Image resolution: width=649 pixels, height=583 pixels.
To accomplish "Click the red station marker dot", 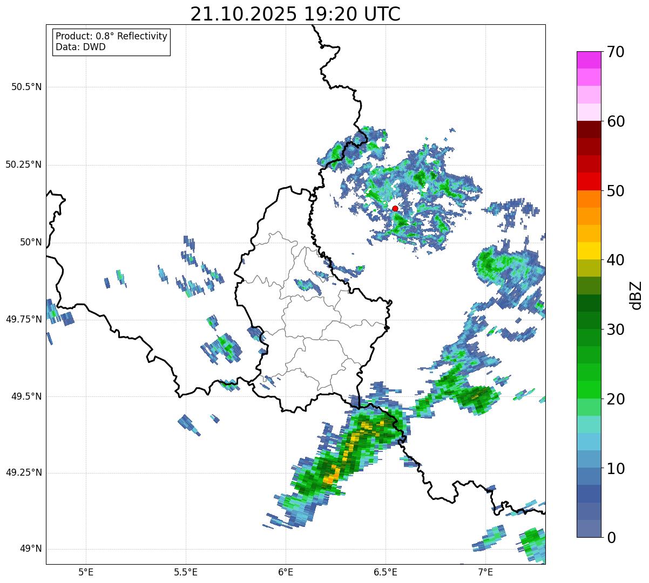I will click(395, 208).
